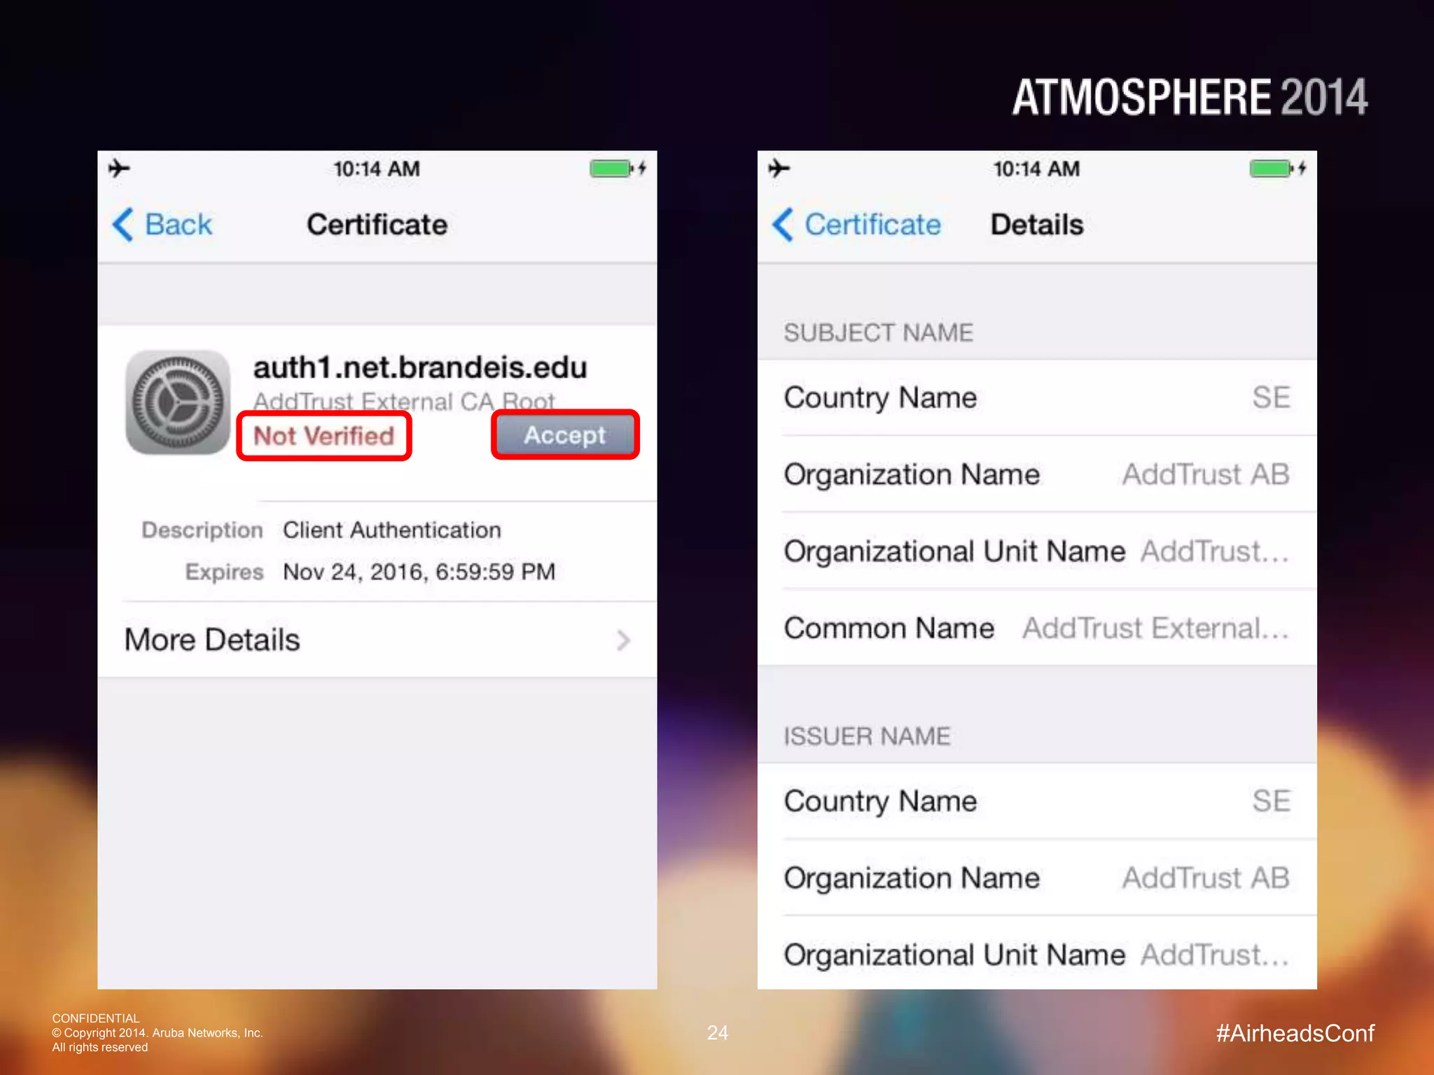This screenshot has height=1075, width=1434.
Task: Tap the back chevron on the Details screen
Action: pos(782,225)
